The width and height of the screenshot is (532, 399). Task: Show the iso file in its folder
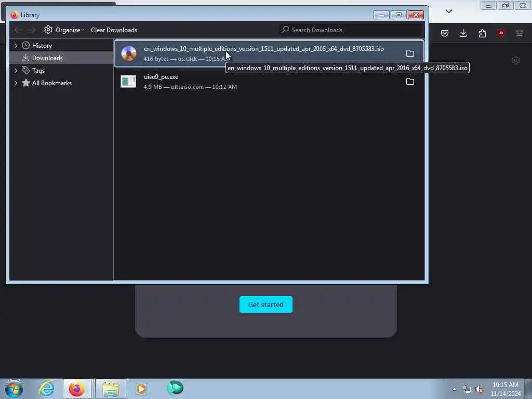[410, 54]
